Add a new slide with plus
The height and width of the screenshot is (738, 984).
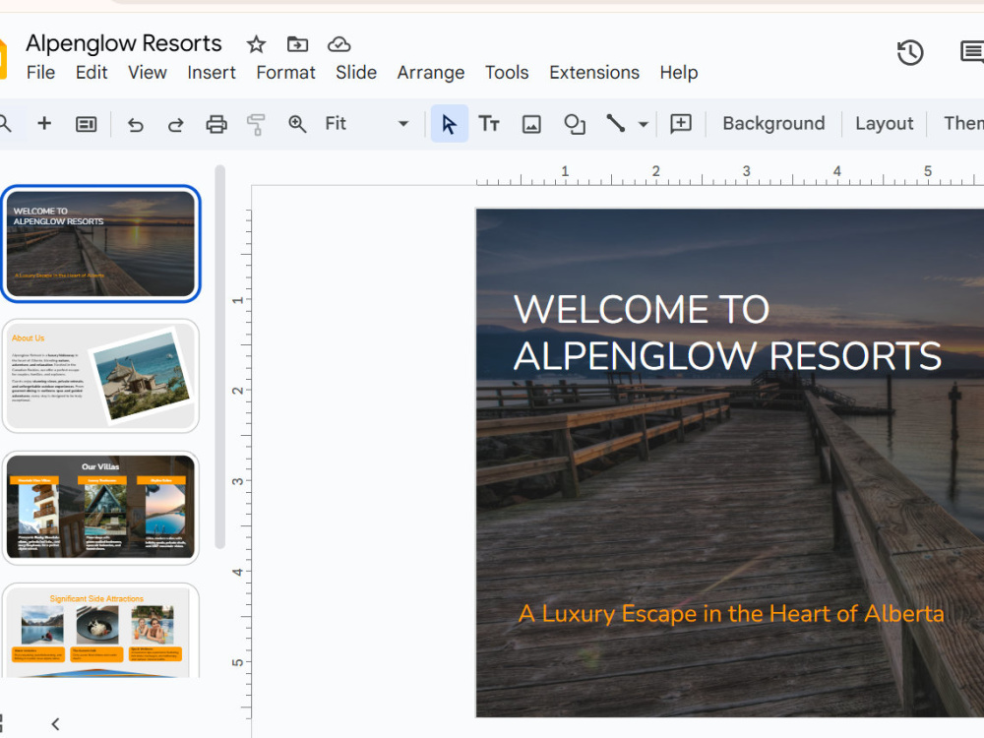click(x=44, y=123)
